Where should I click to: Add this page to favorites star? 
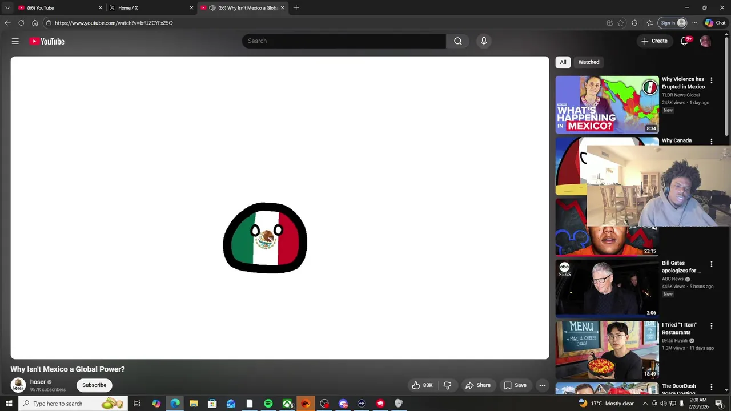point(621,23)
